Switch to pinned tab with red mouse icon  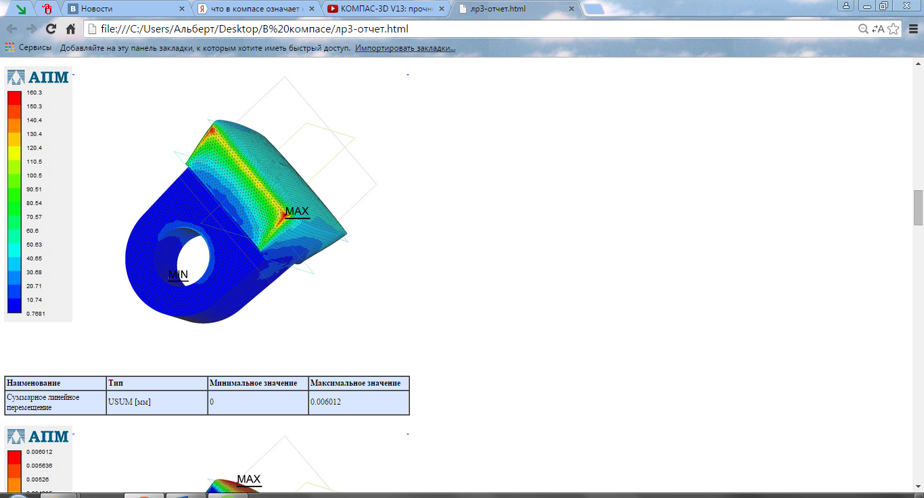(47, 9)
